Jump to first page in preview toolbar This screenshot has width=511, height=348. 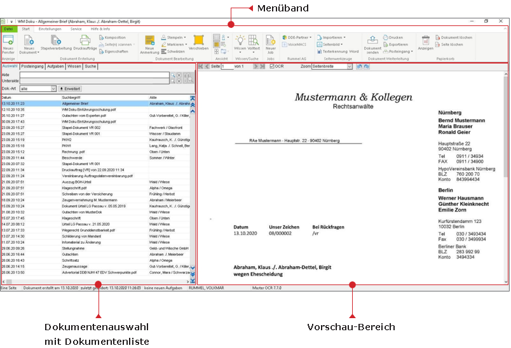click(201, 67)
